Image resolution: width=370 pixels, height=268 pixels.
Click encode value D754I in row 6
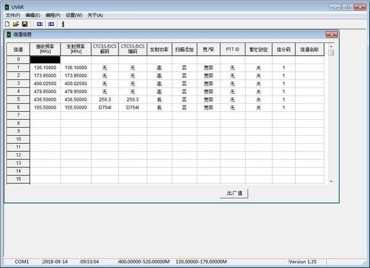(133, 107)
